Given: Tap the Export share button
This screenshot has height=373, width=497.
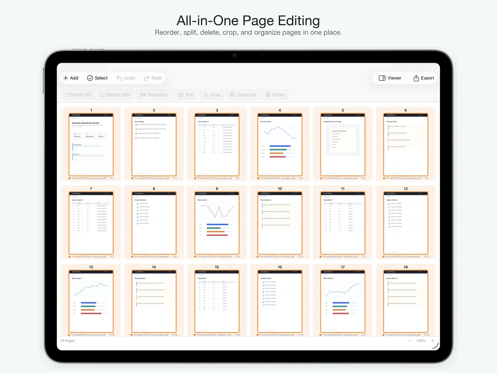Looking at the screenshot, I should click(x=424, y=78).
